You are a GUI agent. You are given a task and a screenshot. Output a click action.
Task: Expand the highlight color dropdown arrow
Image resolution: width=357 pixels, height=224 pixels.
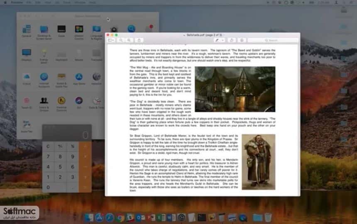coord(223,40)
